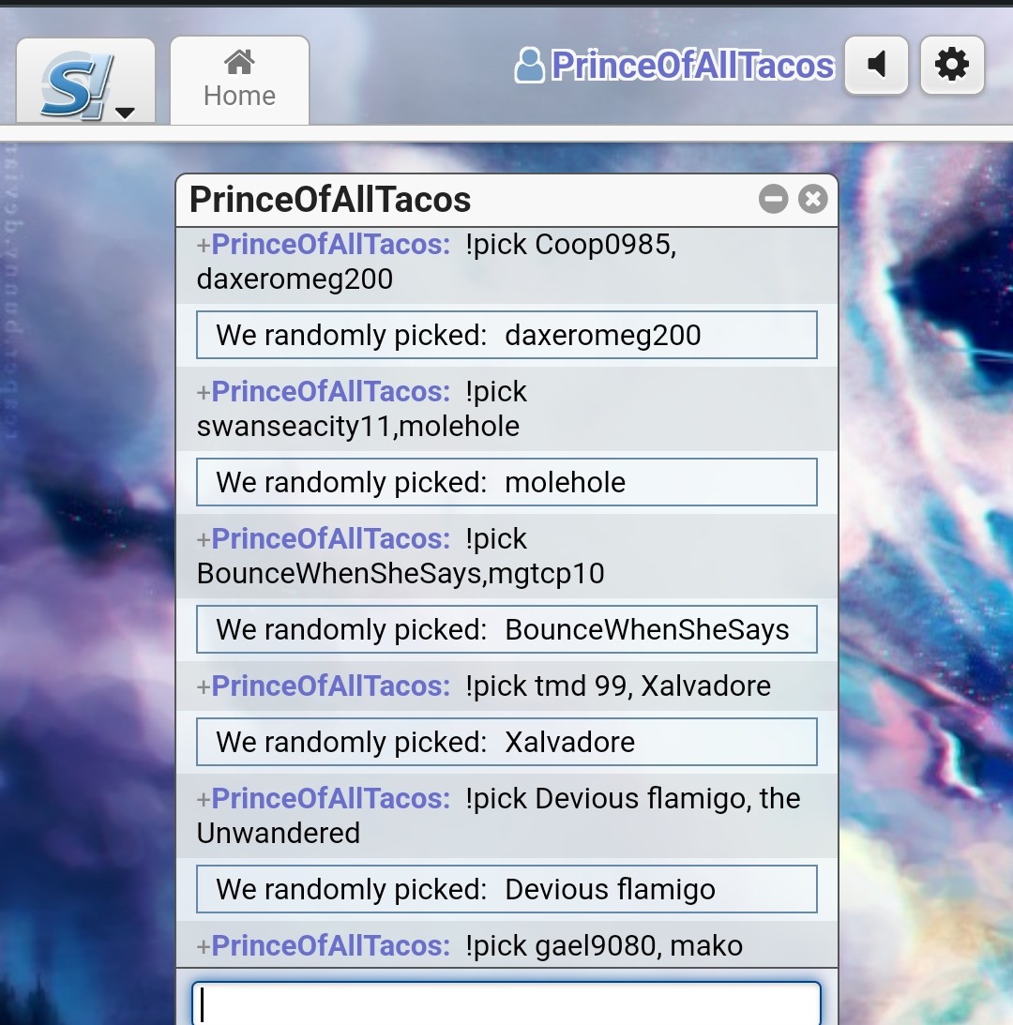
Task: Toggle chat sounds using the speaker button
Action: point(876,65)
